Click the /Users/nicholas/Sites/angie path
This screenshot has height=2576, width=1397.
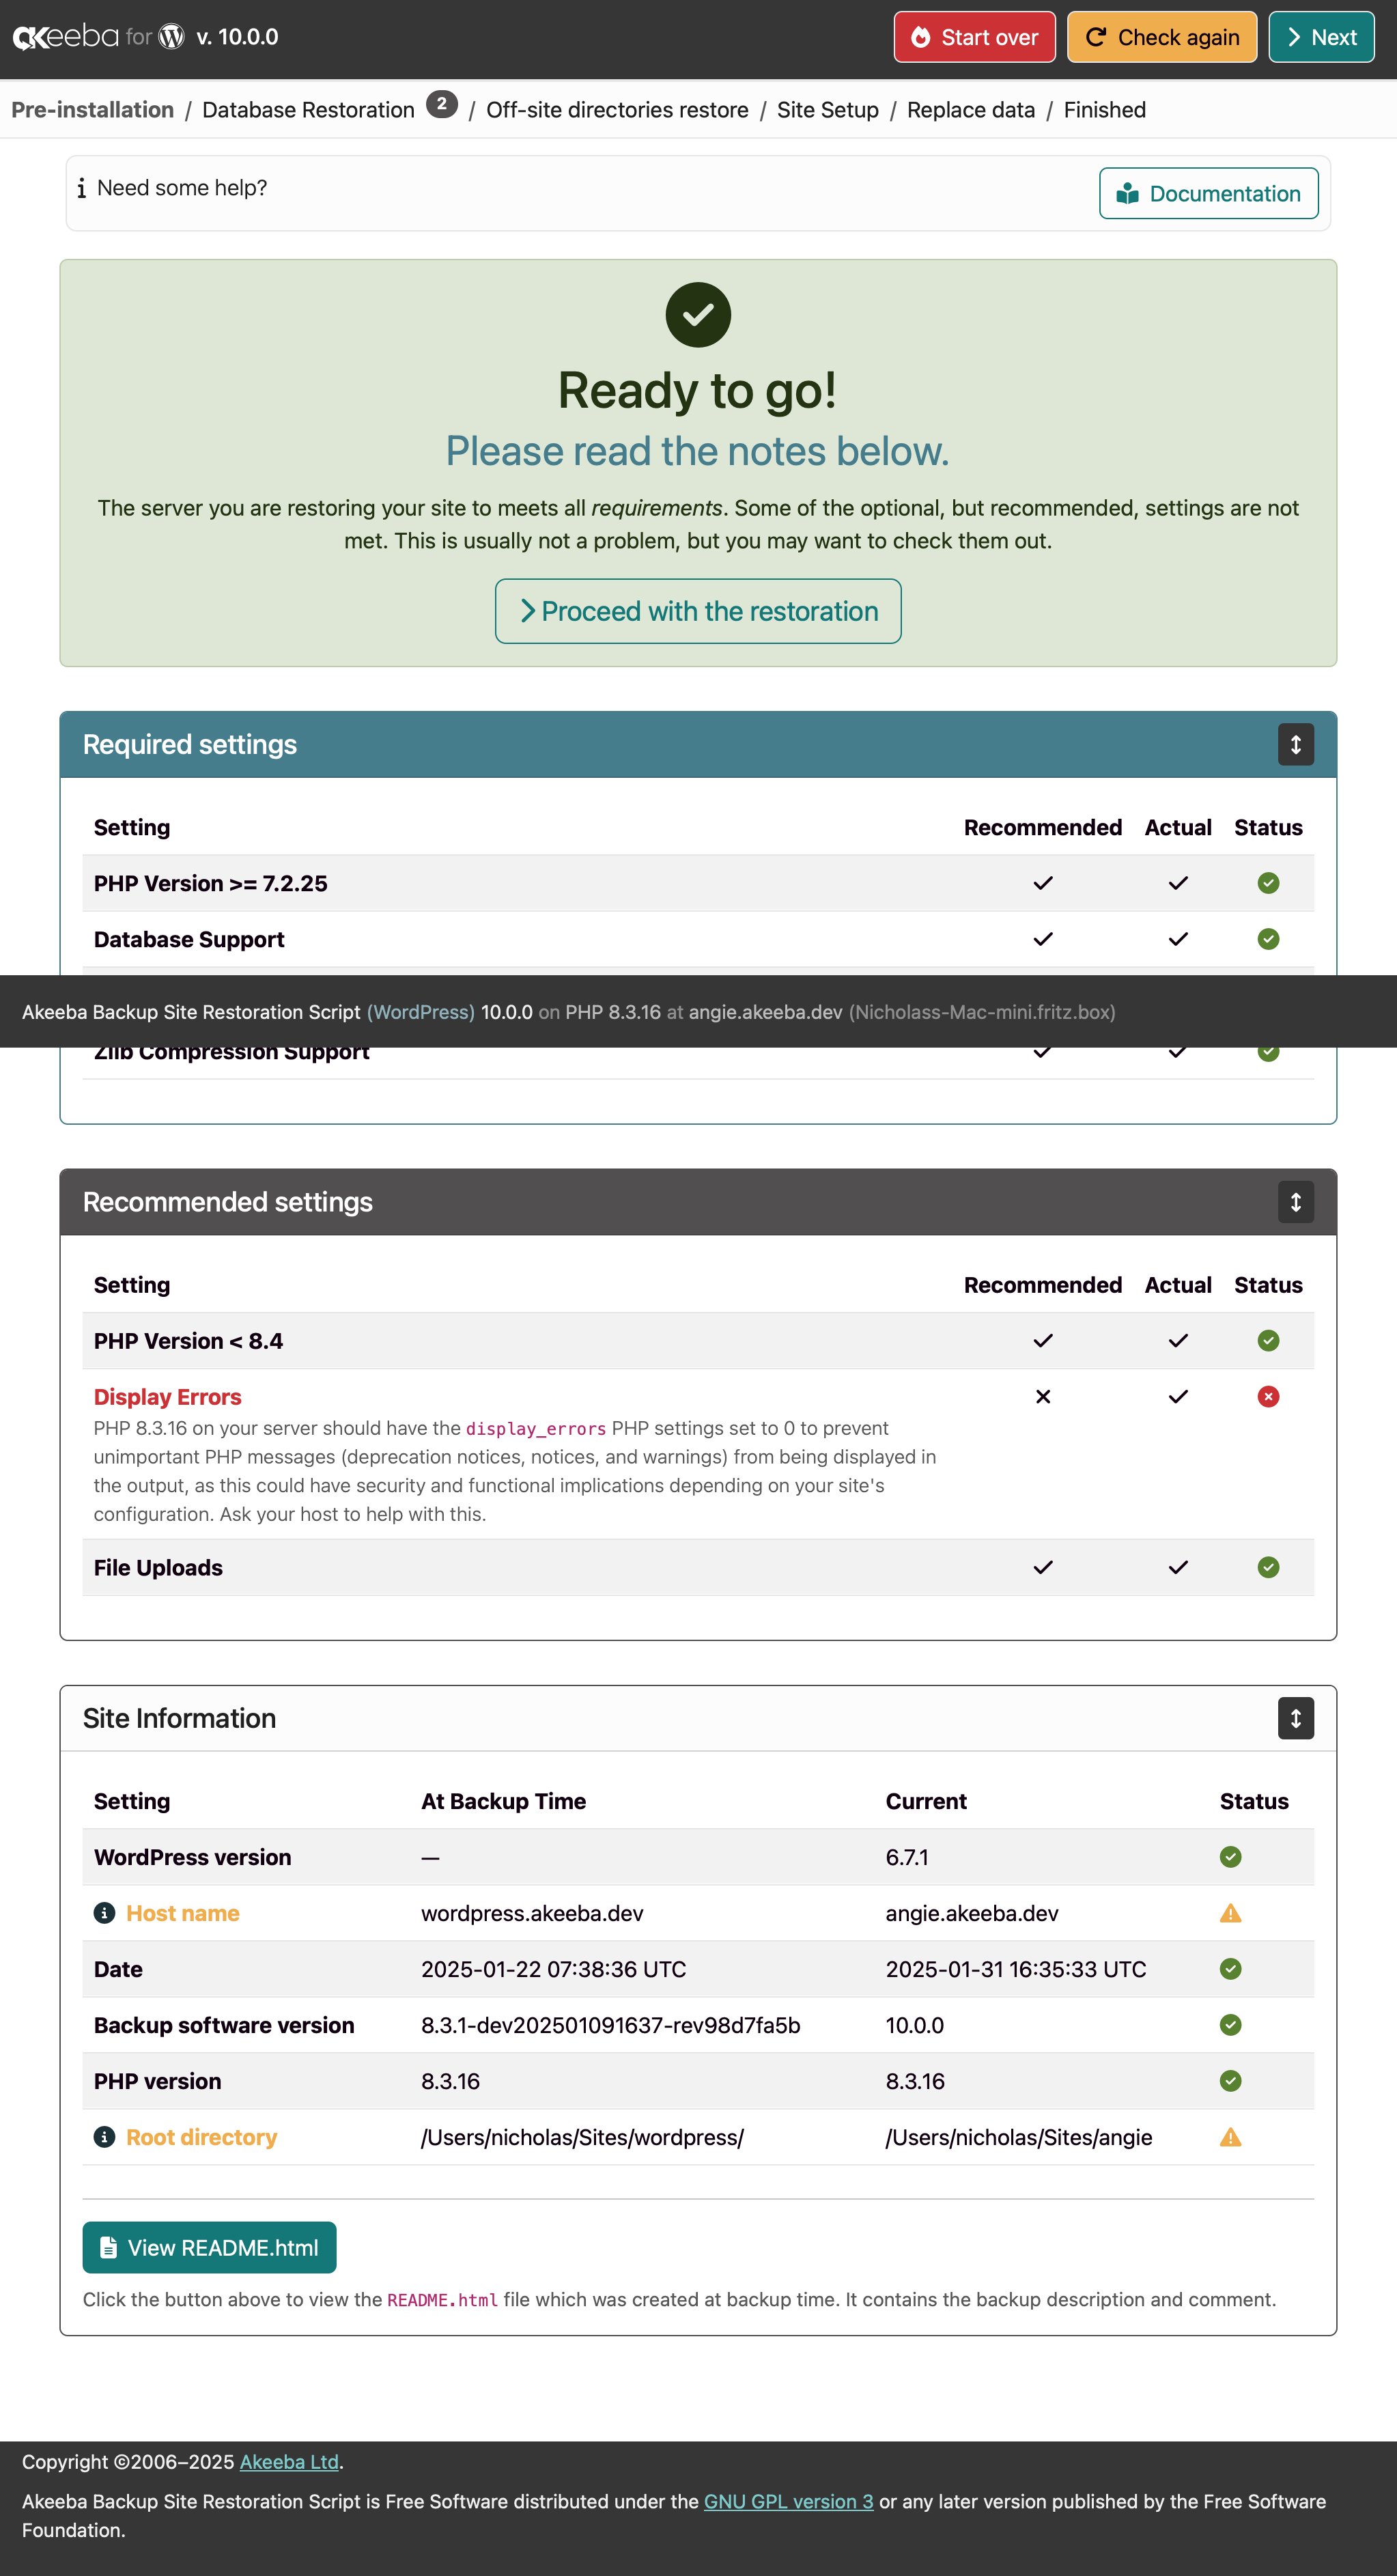coord(1019,2137)
